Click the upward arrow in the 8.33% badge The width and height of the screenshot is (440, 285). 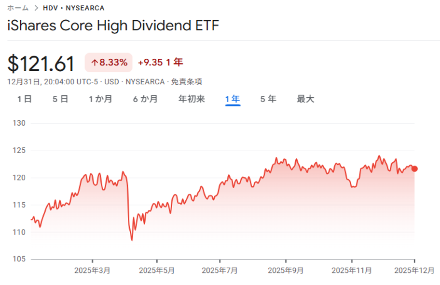pos(95,63)
